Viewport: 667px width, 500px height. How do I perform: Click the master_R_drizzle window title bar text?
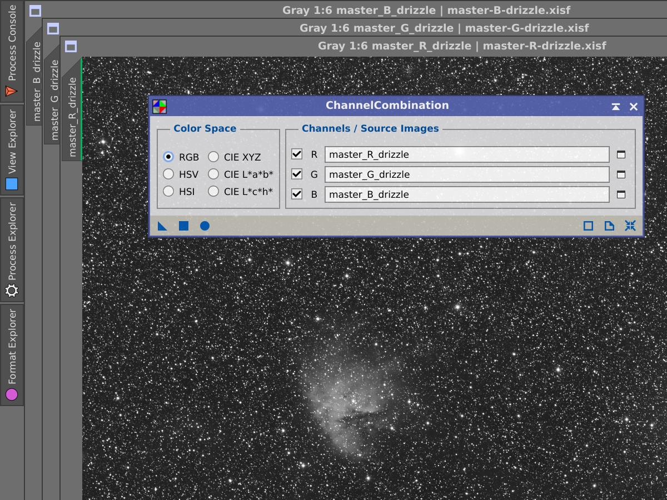click(462, 46)
